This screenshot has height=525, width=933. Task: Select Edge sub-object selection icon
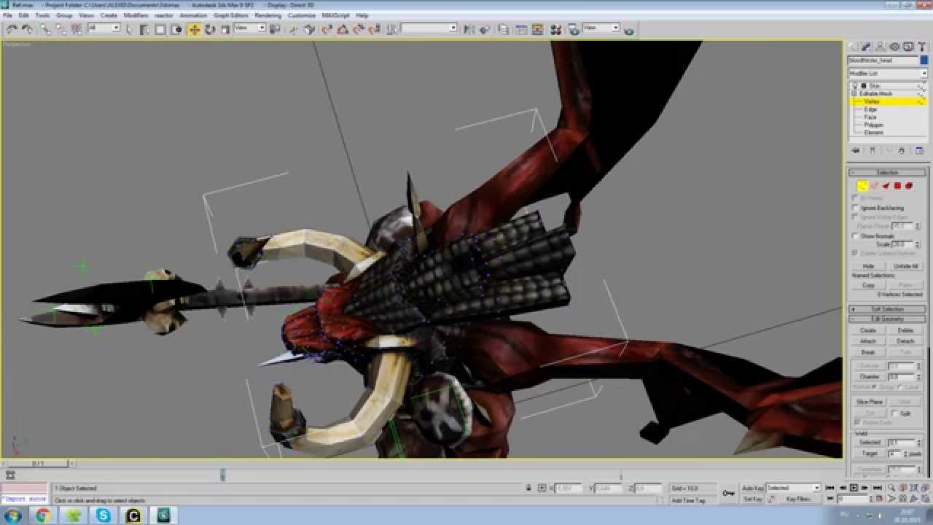874,186
